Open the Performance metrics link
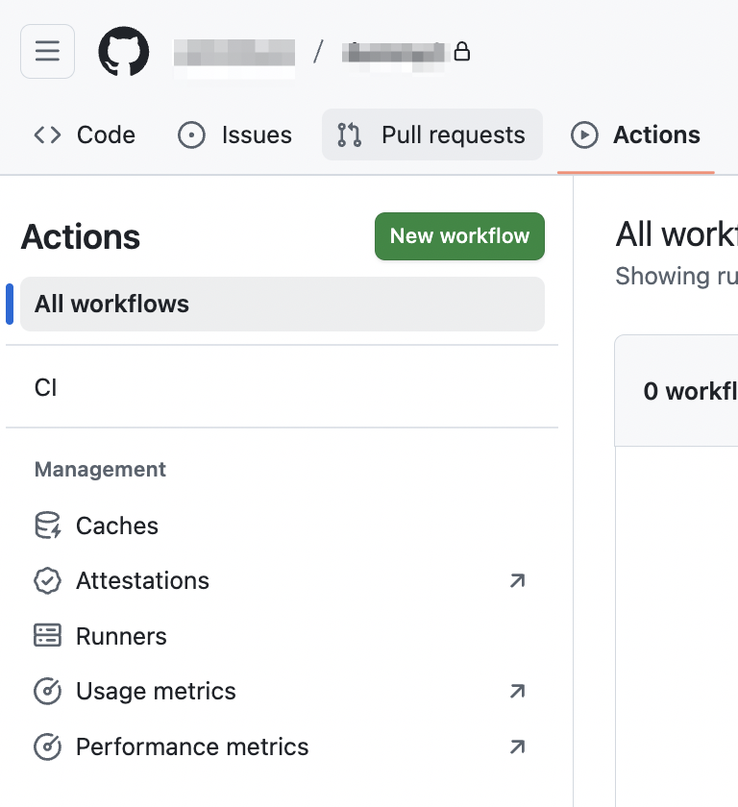The image size is (738, 807). (x=192, y=746)
